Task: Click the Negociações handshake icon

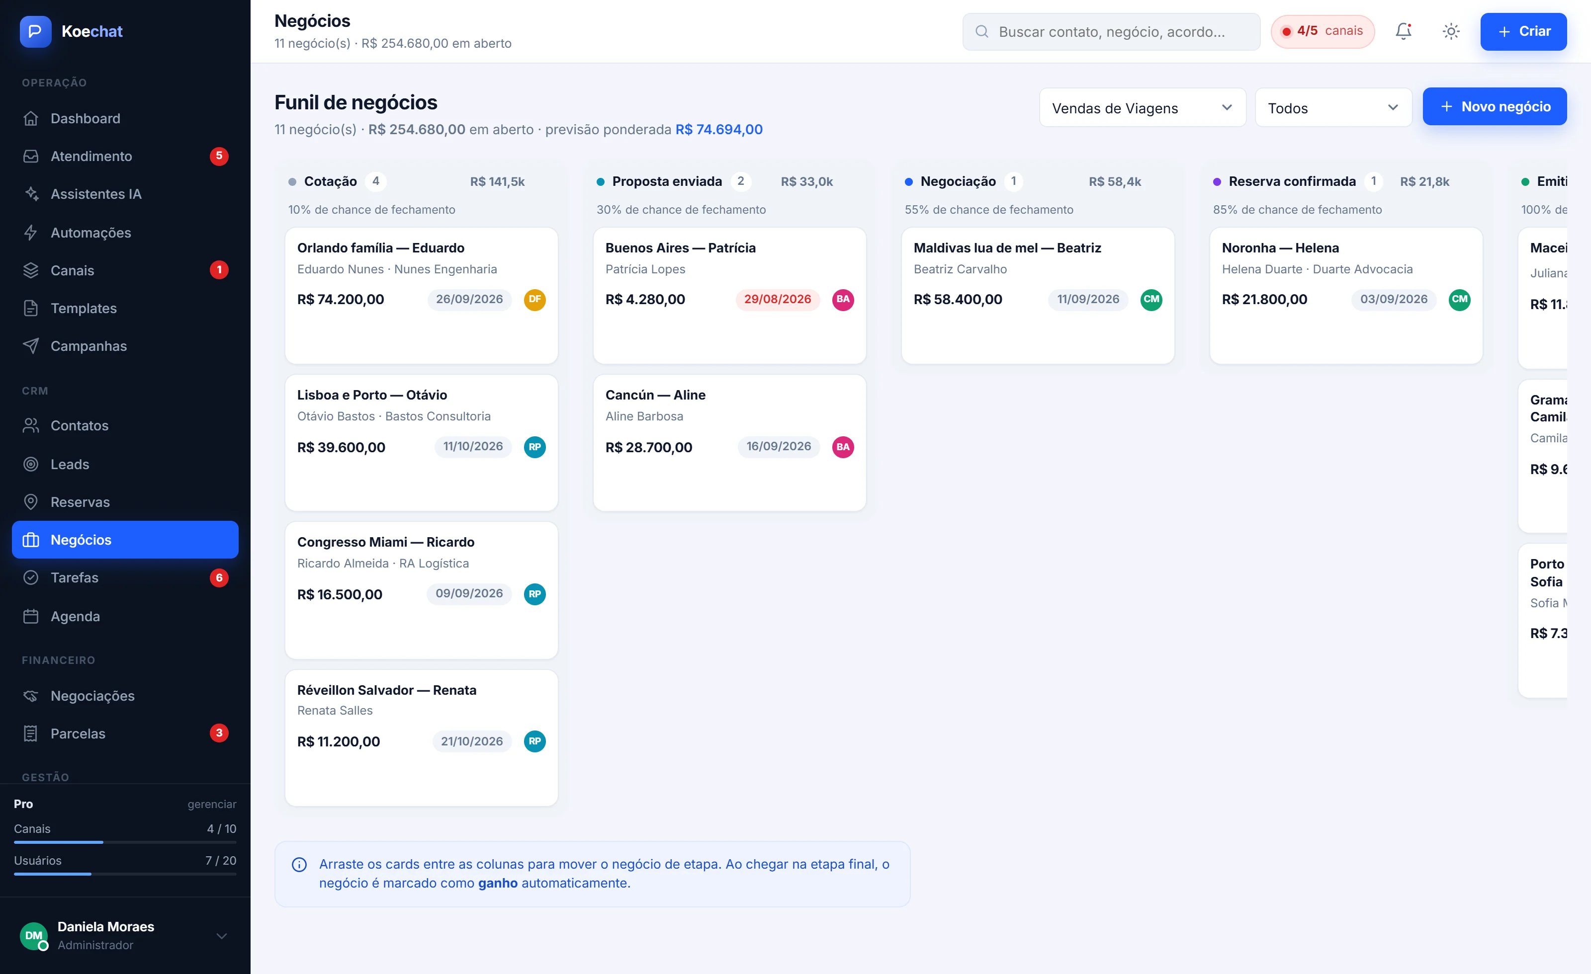Action: coord(30,696)
